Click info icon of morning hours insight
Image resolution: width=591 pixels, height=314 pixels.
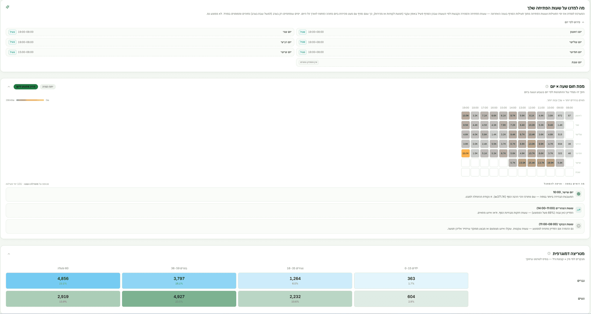578,226
